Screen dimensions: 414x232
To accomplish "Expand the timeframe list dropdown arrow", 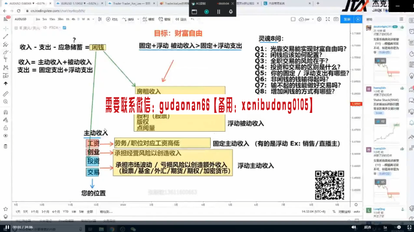I will [93, 19].
